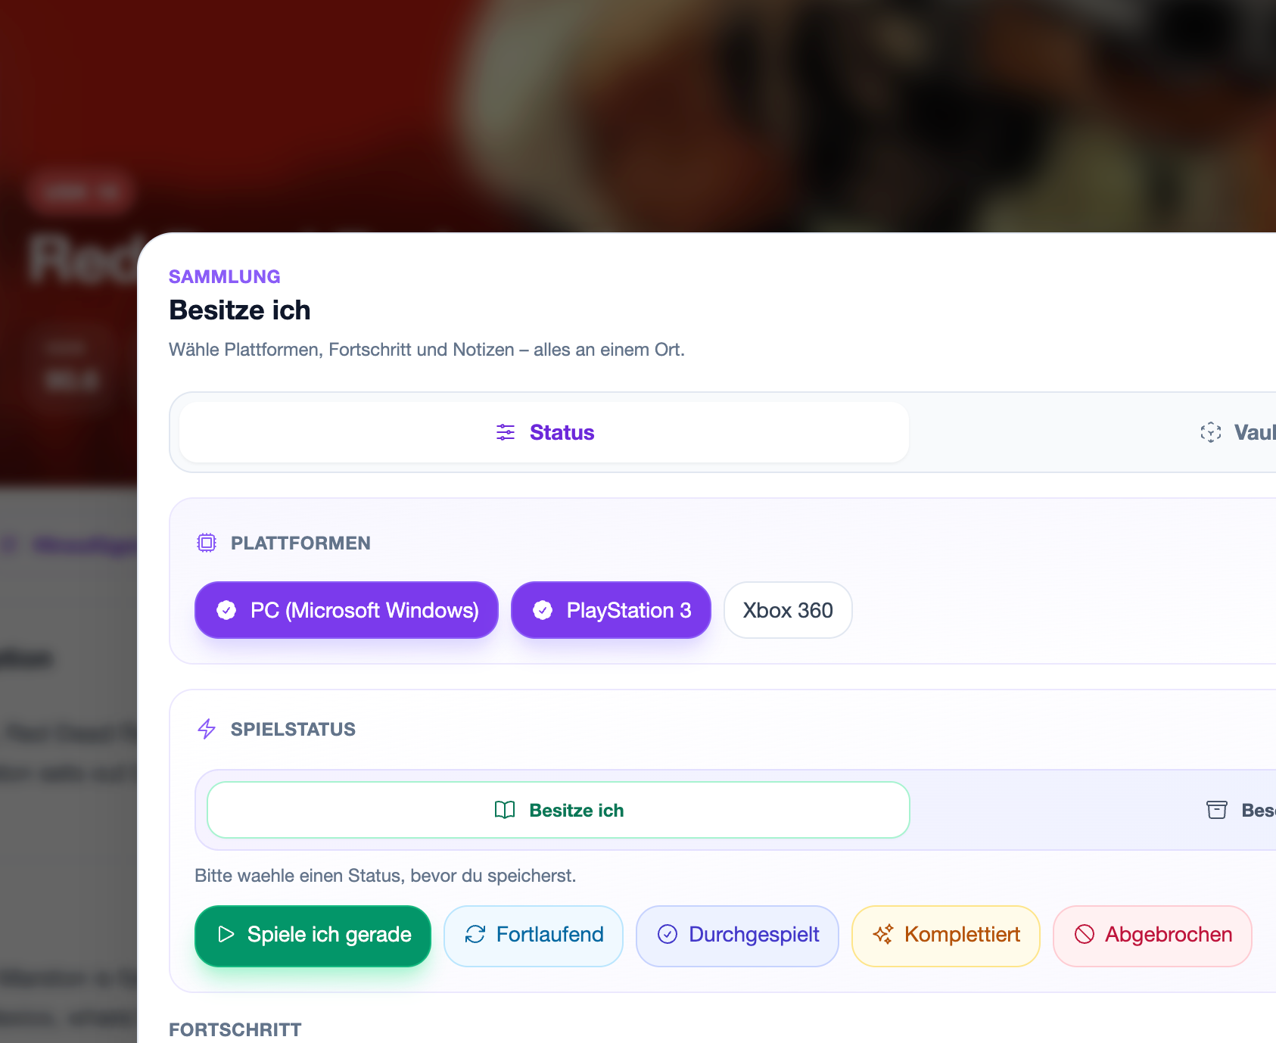Screen dimensions: 1276x1043
Task: Click the open book icon on Besitze ich
Action: [505, 810]
